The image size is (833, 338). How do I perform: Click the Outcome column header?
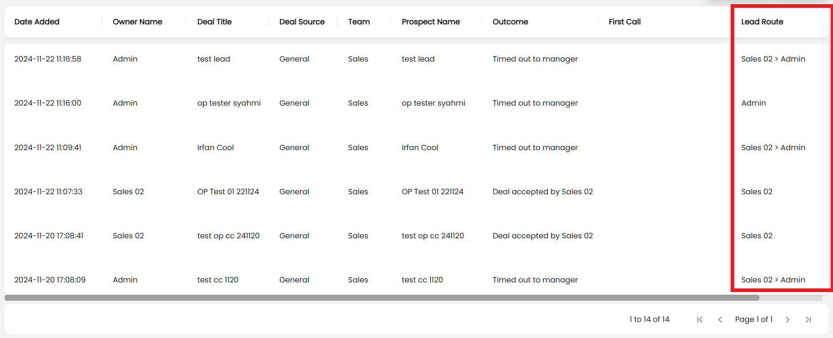click(510, 22)
